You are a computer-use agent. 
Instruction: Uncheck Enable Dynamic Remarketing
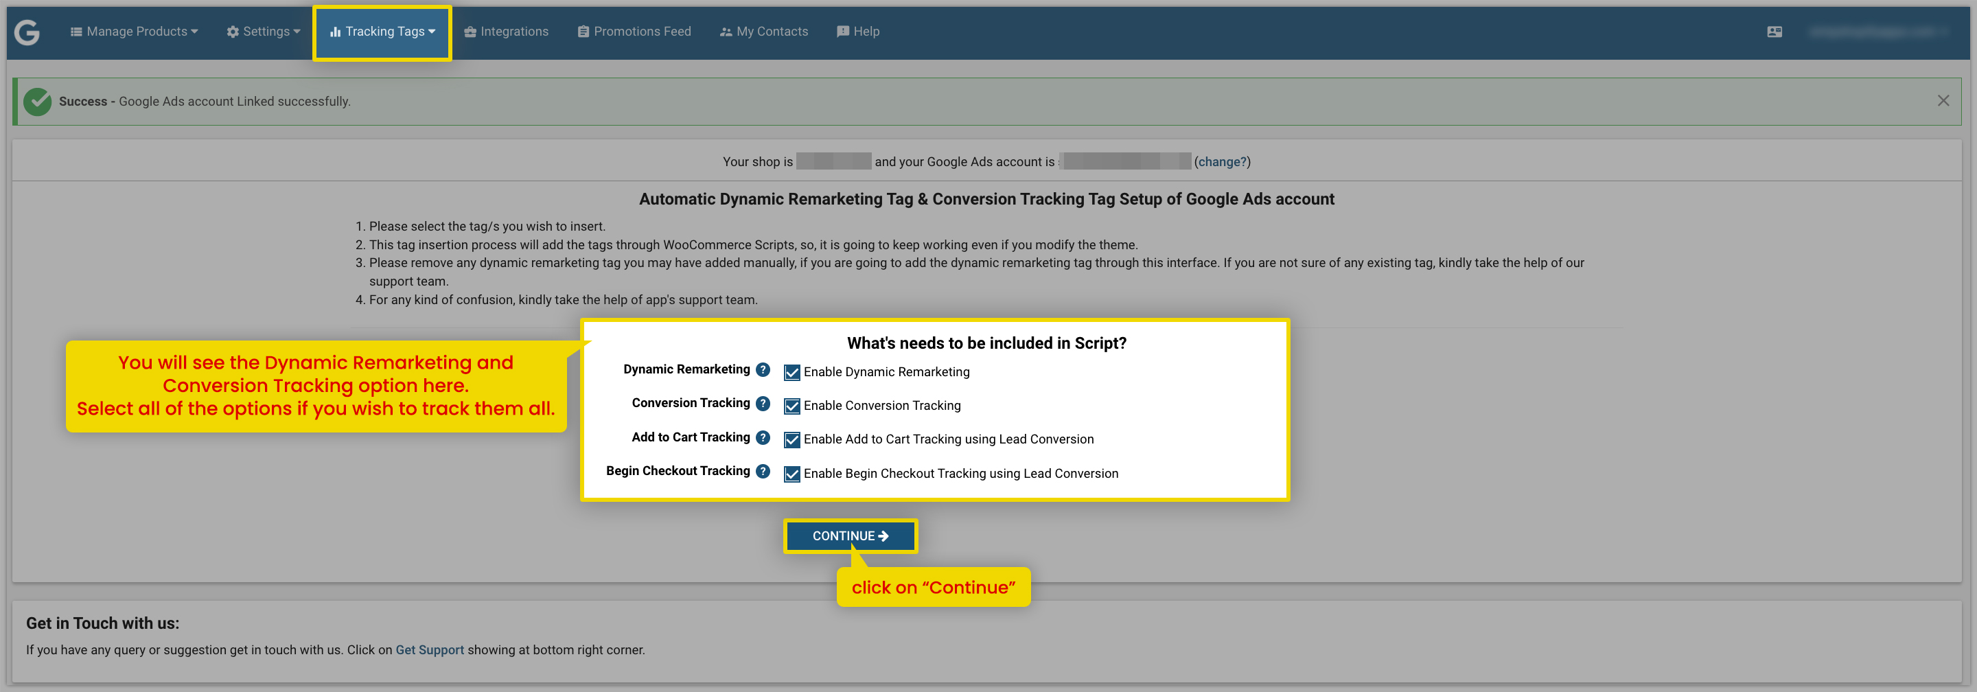792,372
